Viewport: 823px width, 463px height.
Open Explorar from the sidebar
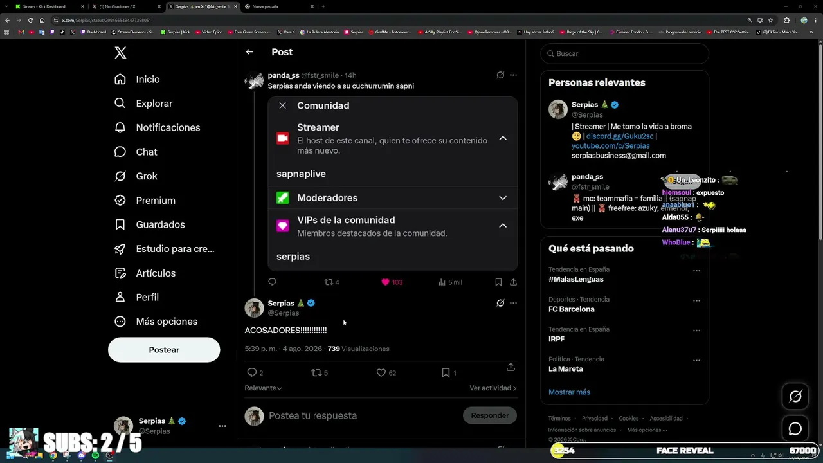143,104
